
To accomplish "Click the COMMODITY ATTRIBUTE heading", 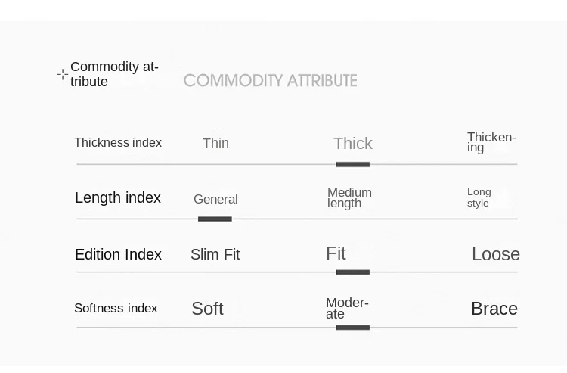I will (270, 80).
